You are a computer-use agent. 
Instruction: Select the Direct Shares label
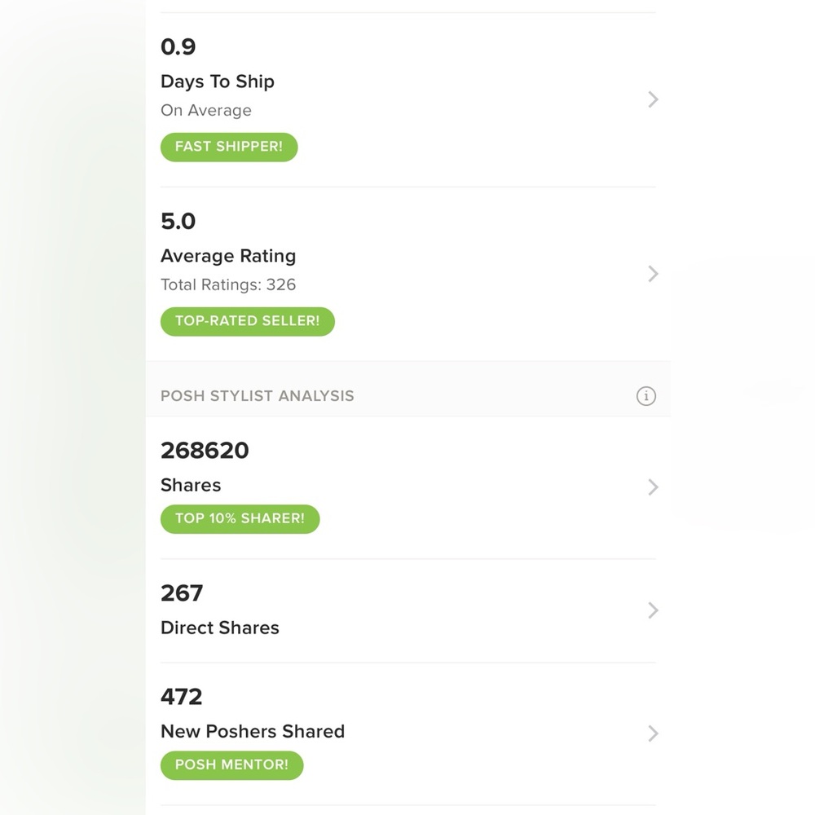(x=220, y=628)
